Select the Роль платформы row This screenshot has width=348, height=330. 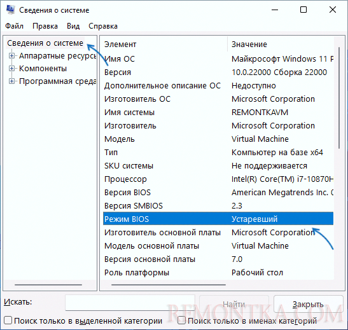tap(218, 272)
